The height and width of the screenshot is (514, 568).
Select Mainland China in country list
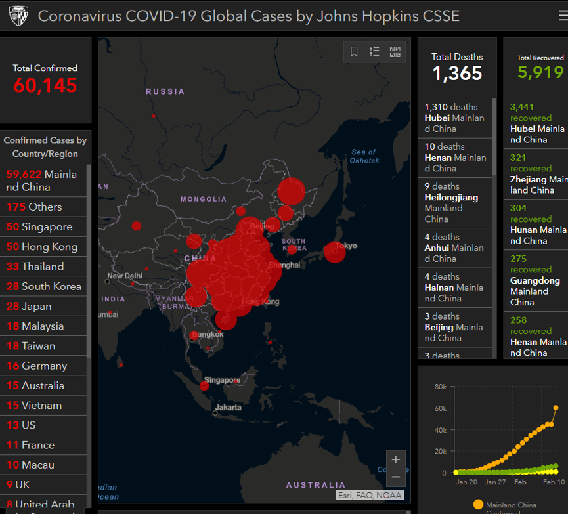(43, 181)
